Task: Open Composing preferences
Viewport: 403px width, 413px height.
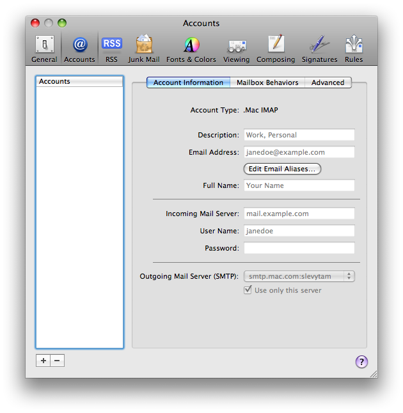Action: [276, 49]
